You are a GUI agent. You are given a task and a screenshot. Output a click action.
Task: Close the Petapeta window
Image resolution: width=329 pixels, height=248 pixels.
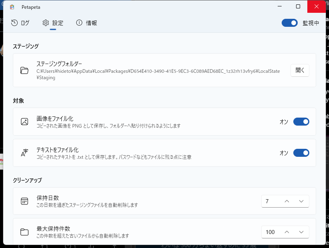[x=317, y=6]
